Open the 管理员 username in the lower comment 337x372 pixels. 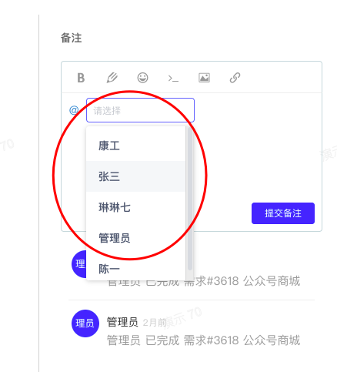(x=122, y=322)
